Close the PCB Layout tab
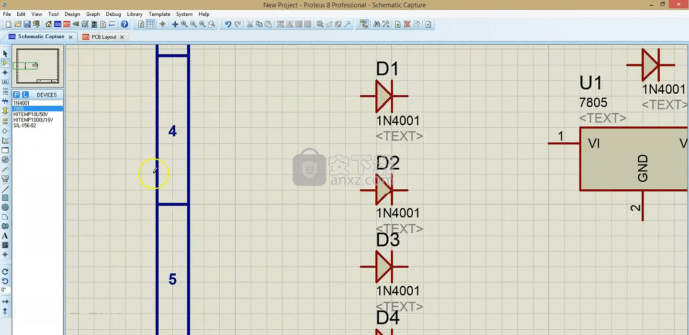 point(122,37)
